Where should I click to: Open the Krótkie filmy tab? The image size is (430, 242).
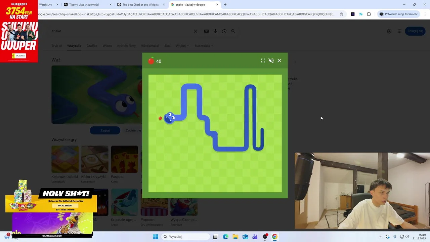click(126, 46)
